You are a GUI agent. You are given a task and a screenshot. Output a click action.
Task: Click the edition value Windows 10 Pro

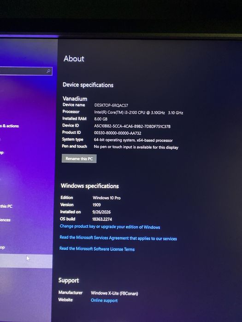coord(106,198)
